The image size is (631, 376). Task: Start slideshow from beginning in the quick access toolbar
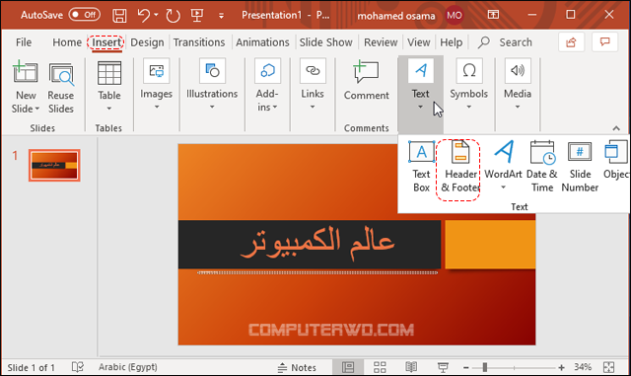coord(197,16)
